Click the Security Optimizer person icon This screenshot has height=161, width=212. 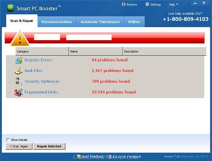pyautogui.click(x=19, y=82)
